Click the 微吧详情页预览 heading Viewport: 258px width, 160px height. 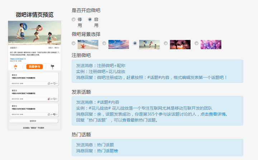(x=34, y=15)
